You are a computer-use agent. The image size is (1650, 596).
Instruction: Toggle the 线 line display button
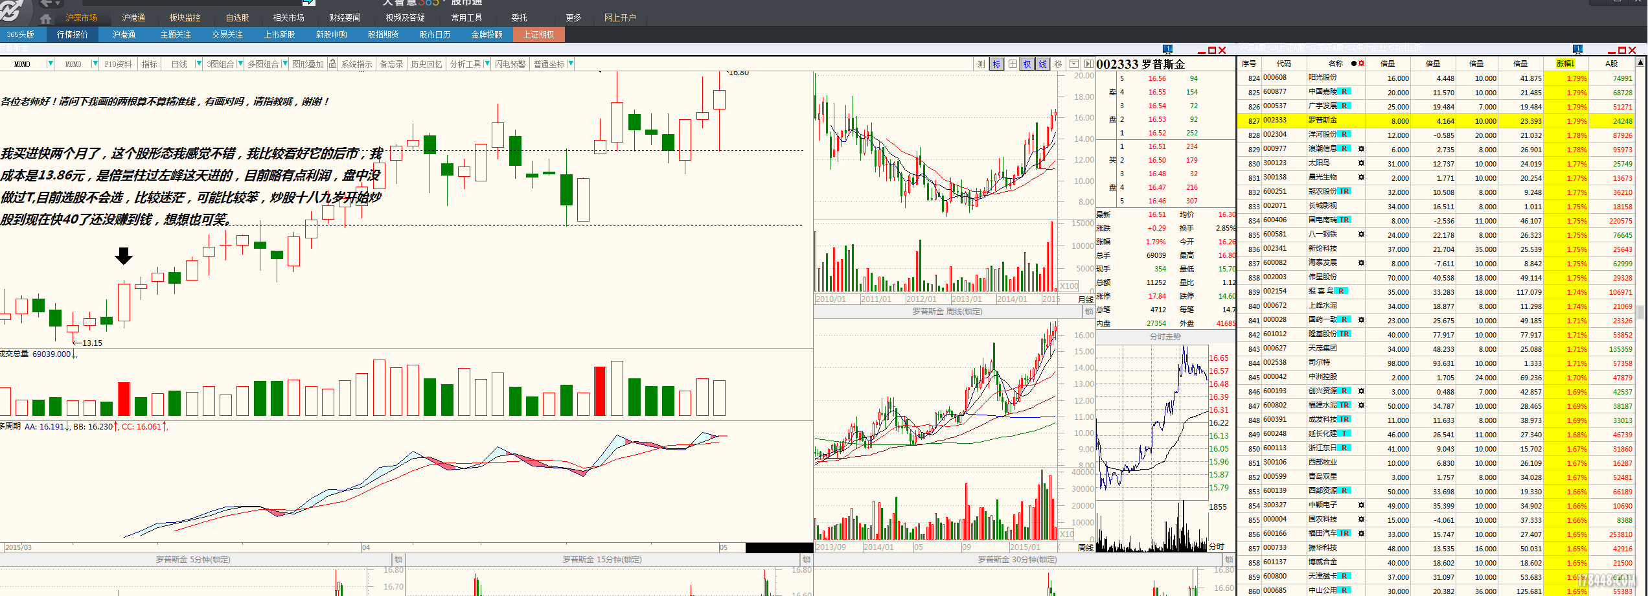tap(1043, 64)
